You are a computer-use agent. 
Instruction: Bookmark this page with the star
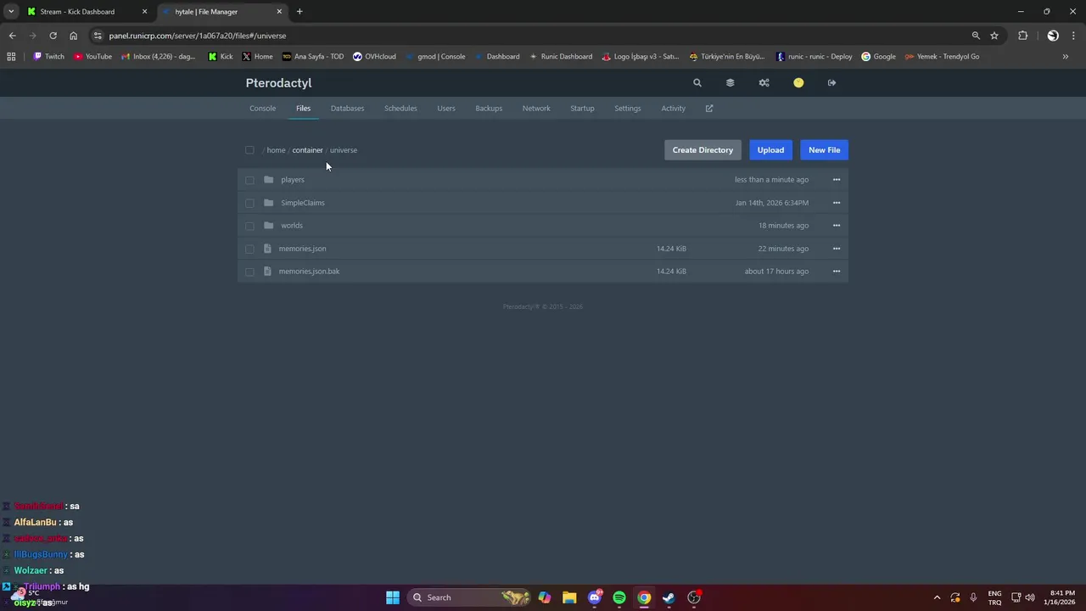994,36
